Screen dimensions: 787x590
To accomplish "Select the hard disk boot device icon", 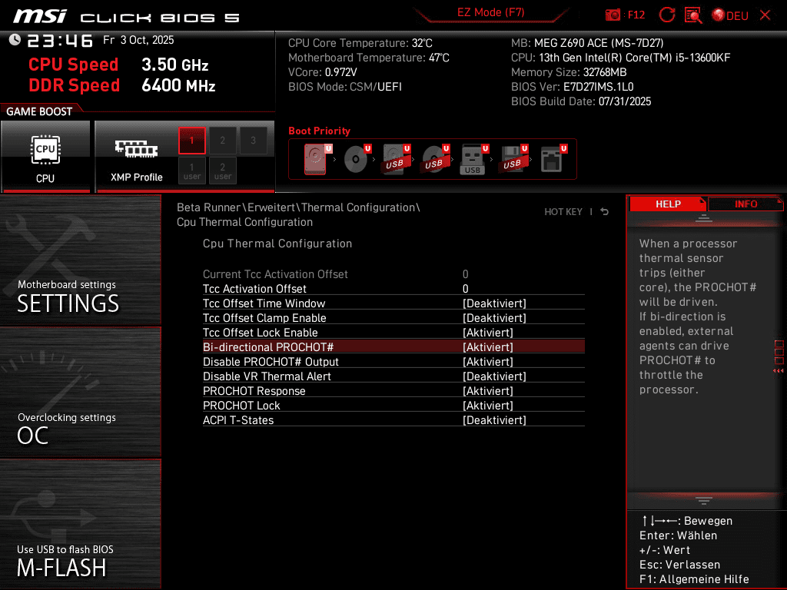I will coord(317,159).
